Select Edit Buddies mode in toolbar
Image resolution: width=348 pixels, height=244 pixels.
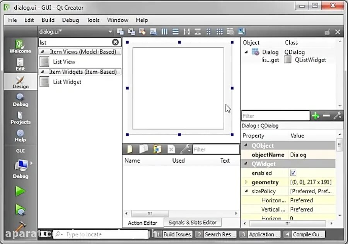tap(142, 31)
